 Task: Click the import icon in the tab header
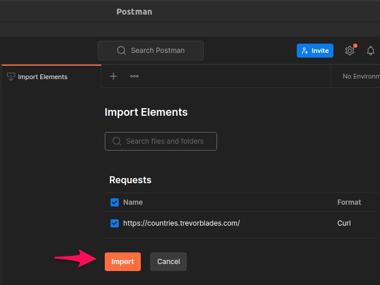[x=11, y=77]
